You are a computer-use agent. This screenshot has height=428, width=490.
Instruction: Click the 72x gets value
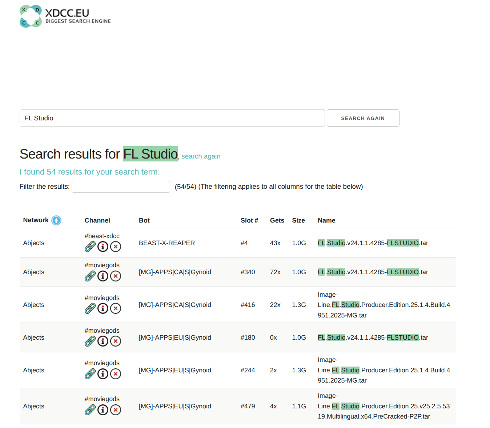275,272
